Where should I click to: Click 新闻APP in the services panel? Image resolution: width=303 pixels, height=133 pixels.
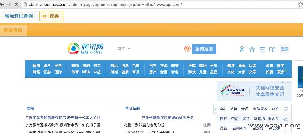tap(240, 128)
